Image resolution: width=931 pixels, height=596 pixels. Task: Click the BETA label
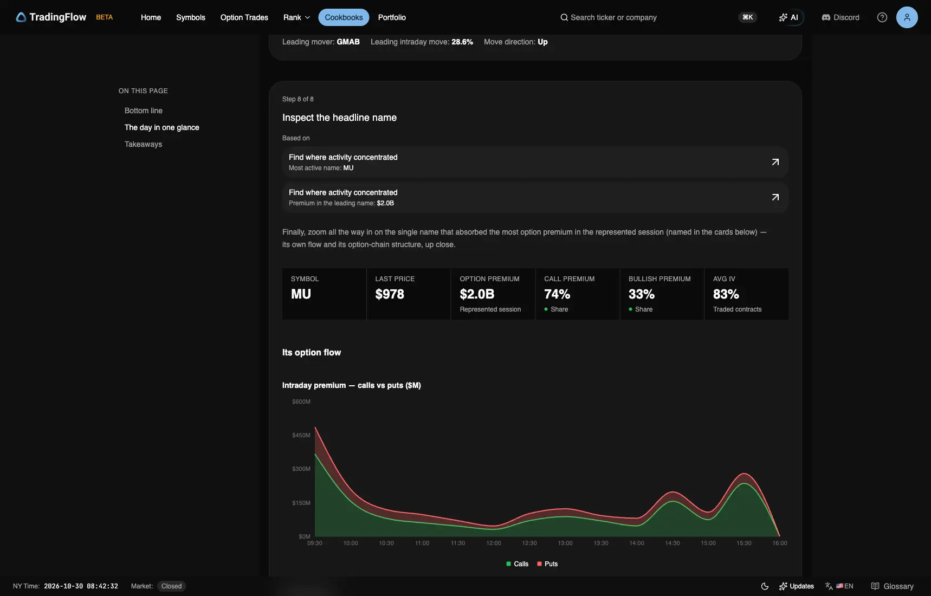click(x=105, y=17)
